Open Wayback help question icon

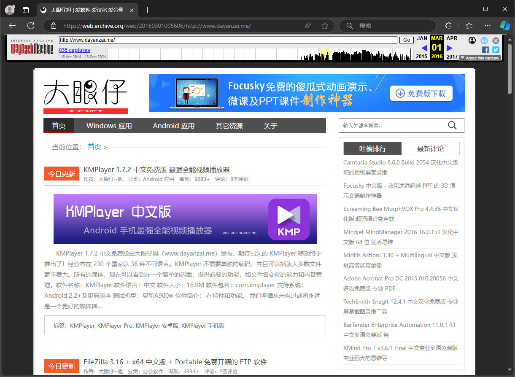(x=484, y=40)
